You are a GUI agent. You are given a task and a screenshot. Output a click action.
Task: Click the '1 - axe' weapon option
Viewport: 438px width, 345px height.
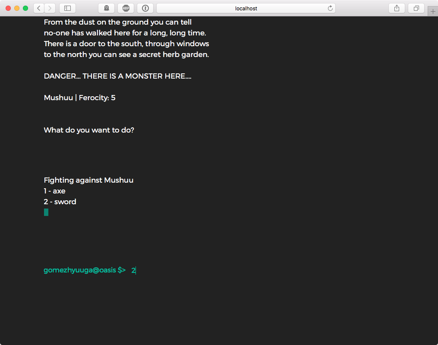click(x=55, y=191)
